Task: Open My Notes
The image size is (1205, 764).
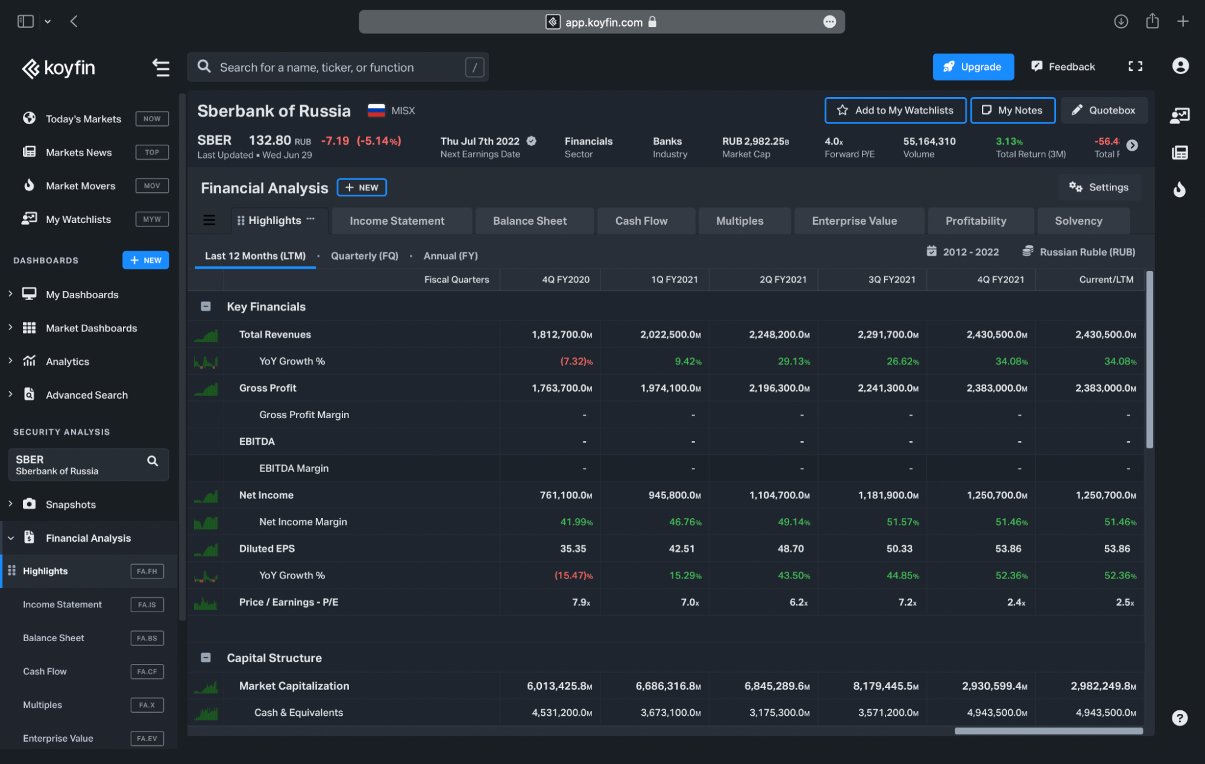Action: (x=1013, y=110)
